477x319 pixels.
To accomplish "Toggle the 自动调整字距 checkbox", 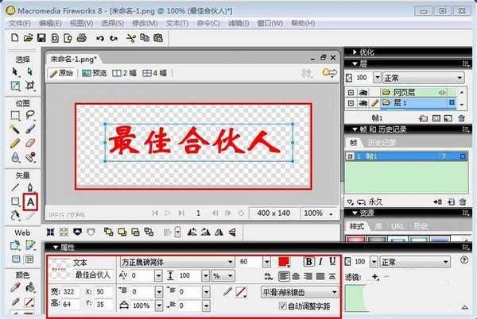I will click(282, 306).
